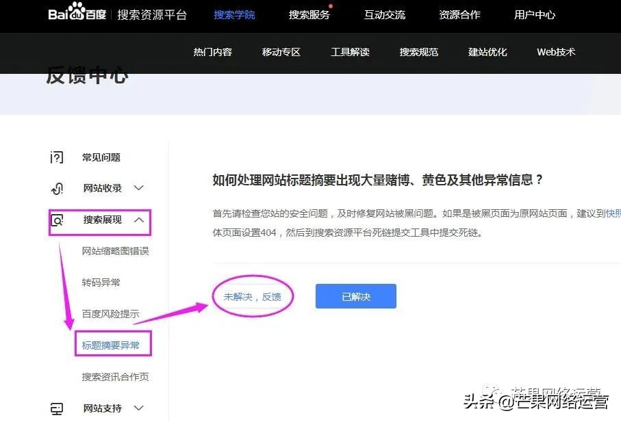Click the 常见问题 question-mark icon
Screen dimensions: 621x422
point(56,157)
